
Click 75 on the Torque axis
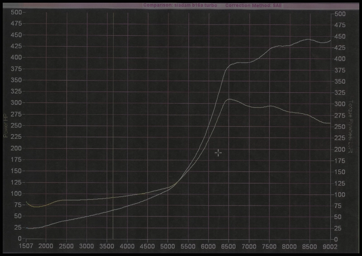coord(338,206)
